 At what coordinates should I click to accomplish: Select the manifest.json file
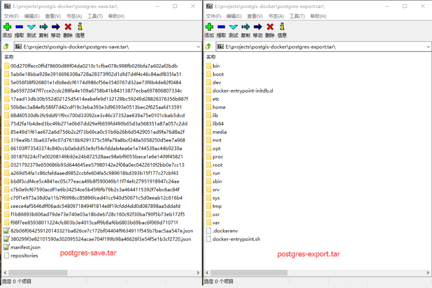coord(25,247)
